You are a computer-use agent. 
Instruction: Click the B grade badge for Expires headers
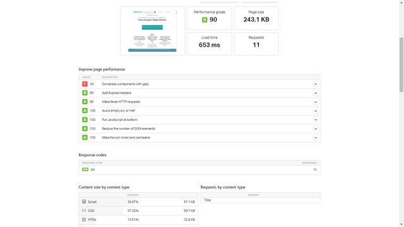click(x=85, y=93)
